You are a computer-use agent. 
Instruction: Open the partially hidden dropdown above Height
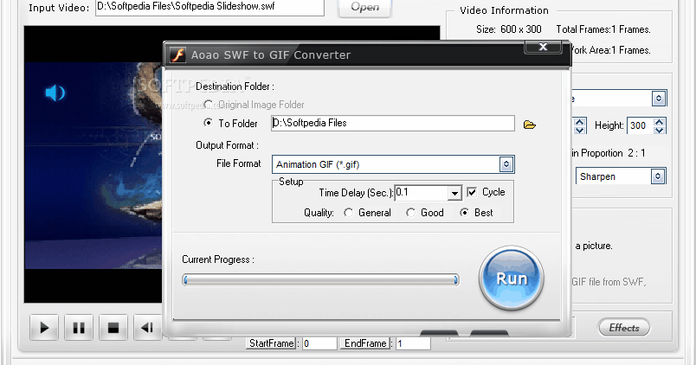(659, 99)
